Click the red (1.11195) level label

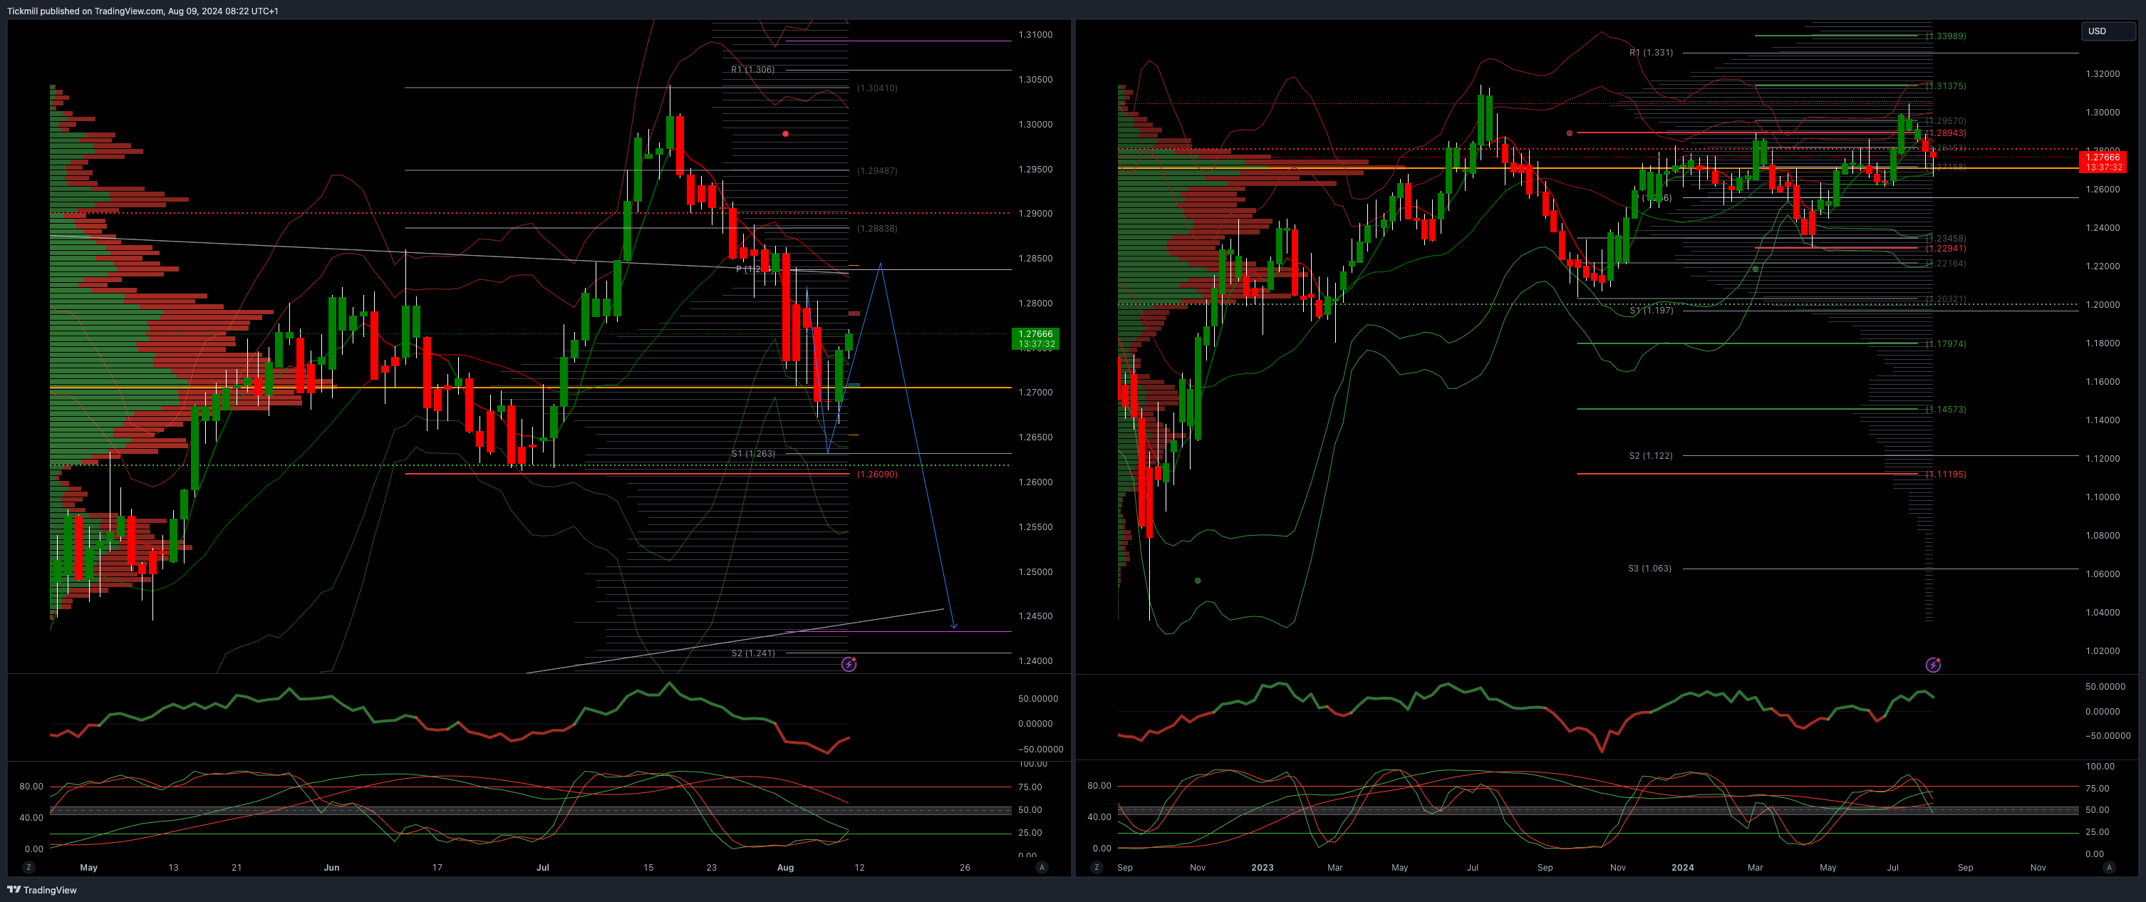tap(1946, 474)
